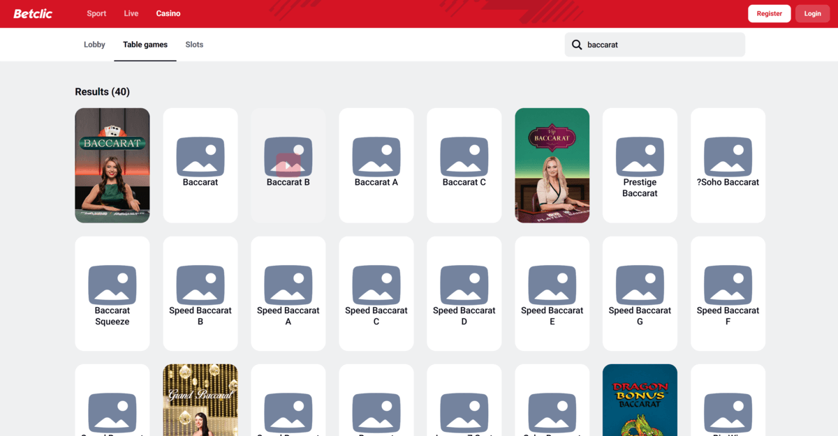Launch the Baccarat Squeeze game tile
This screenshot has width=838, height=436.
pos(112,293)
